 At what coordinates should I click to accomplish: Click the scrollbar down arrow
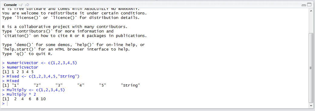pos(310,105)
